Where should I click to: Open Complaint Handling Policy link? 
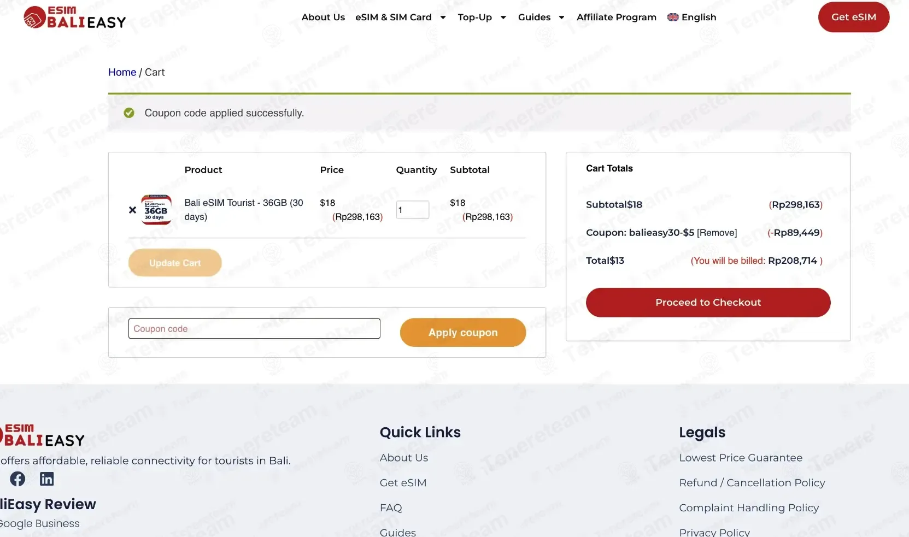tap(749, 508)
